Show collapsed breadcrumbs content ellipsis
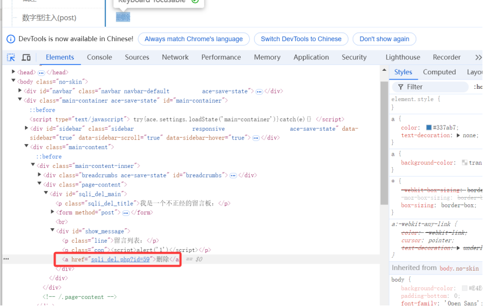This screenshot has height=306, width=483. [x=233, y=176]
